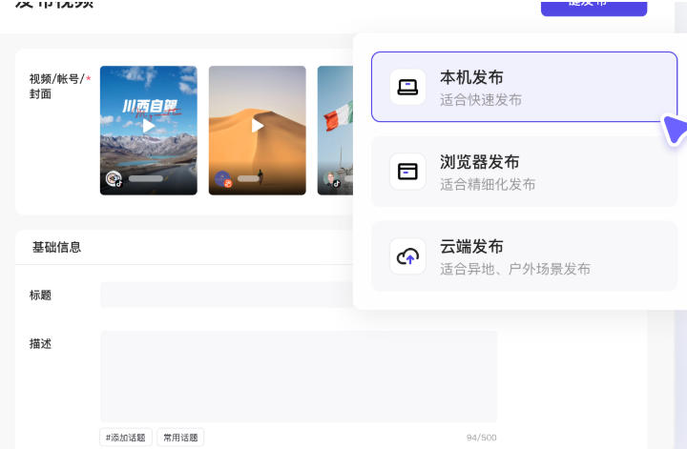Screen dimensions: 687x449
Task: Choose the 云端发布 publish option
Action: pos(524,256)
